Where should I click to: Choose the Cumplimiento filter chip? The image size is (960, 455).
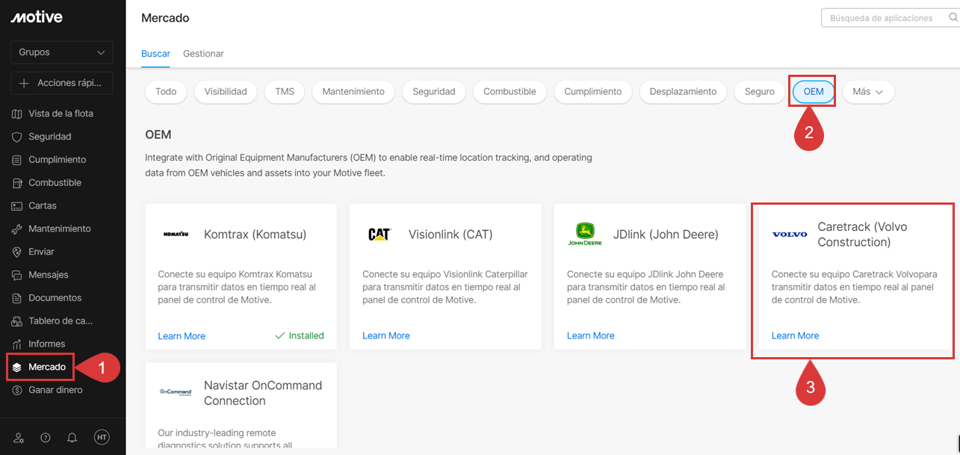tap(593, 92)
